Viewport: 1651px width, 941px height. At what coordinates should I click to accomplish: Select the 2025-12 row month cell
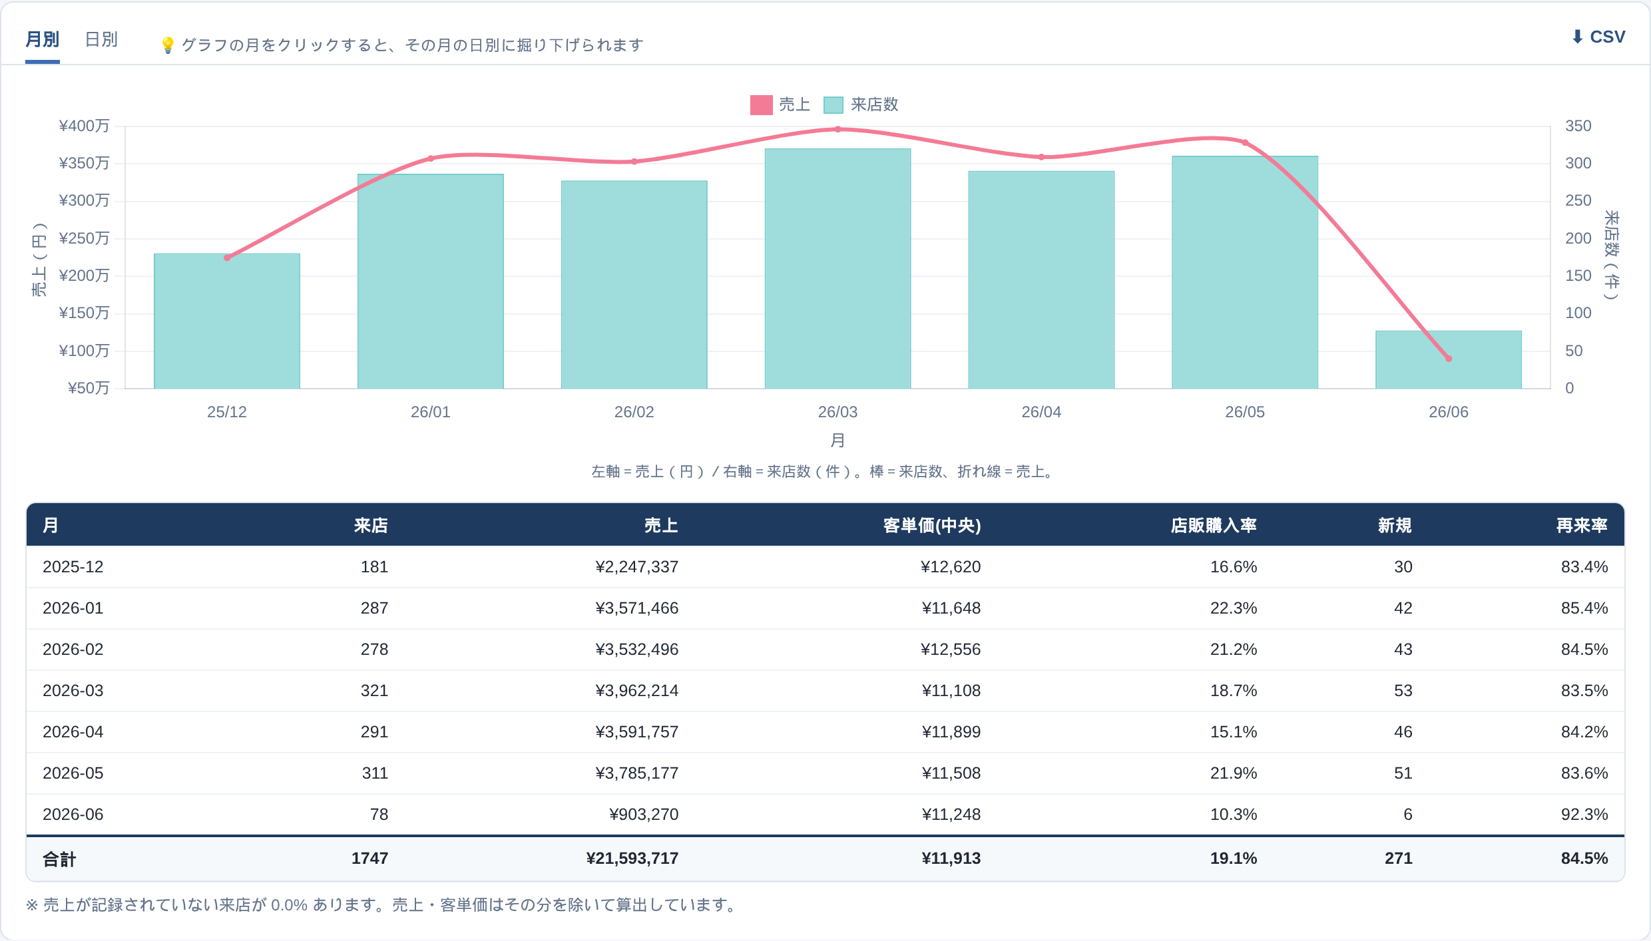(73, 567)
